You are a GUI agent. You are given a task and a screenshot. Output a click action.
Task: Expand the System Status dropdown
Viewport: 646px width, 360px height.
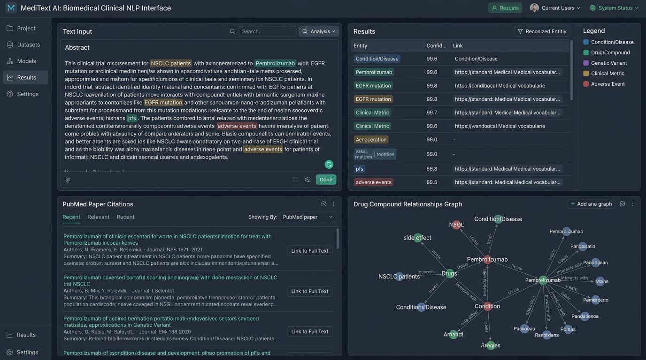tap(614, 7)
